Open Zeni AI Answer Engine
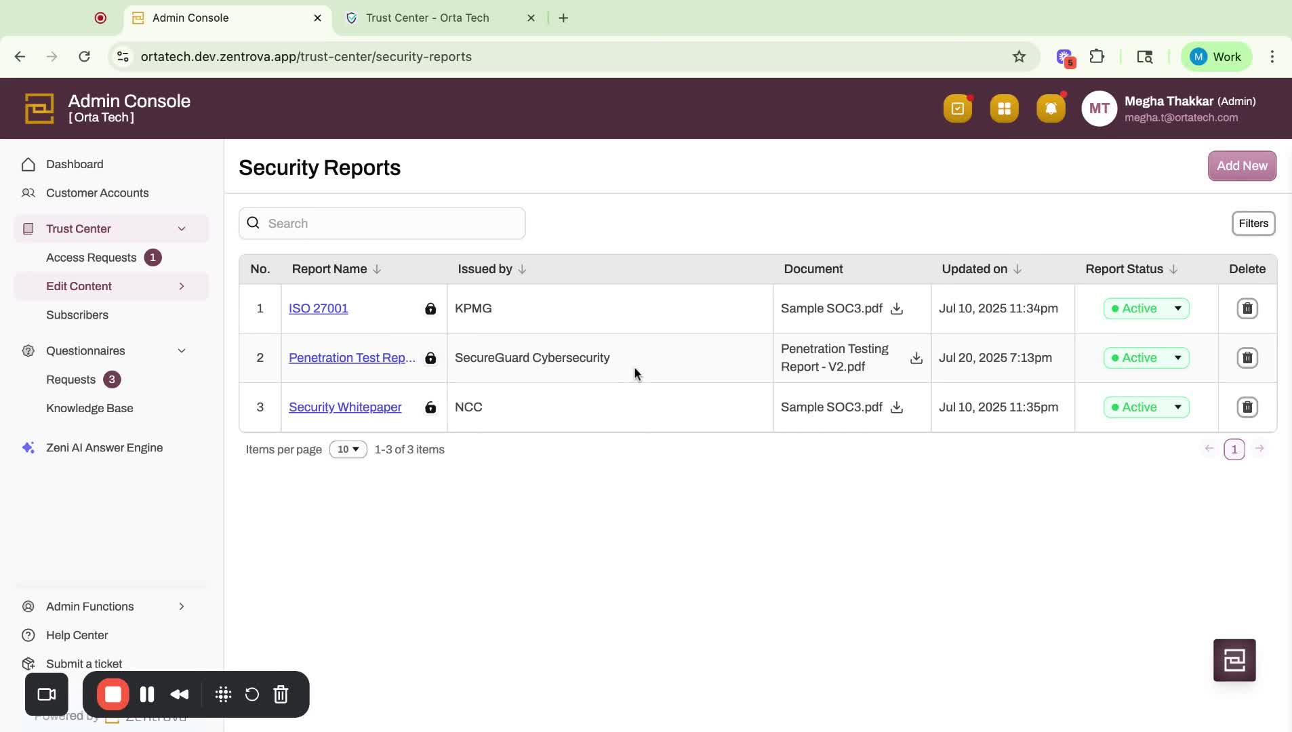 104,448
